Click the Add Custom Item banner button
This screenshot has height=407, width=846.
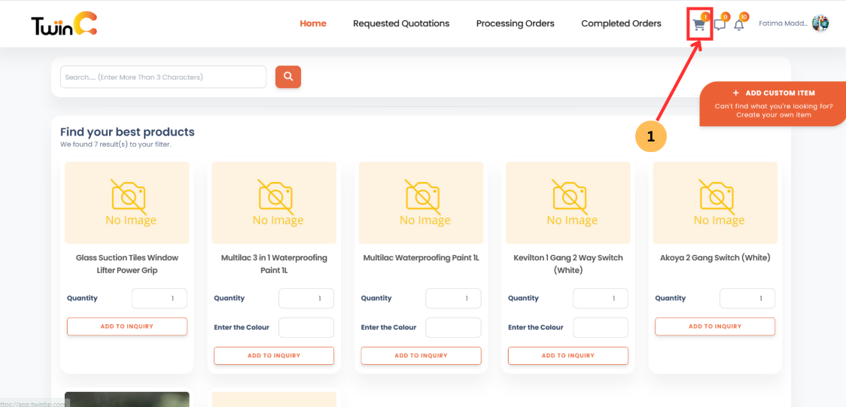pyautogui.click(x=773, y=104)
